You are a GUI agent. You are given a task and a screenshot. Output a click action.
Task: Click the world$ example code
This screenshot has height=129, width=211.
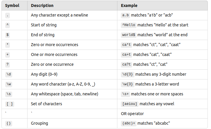129,35
